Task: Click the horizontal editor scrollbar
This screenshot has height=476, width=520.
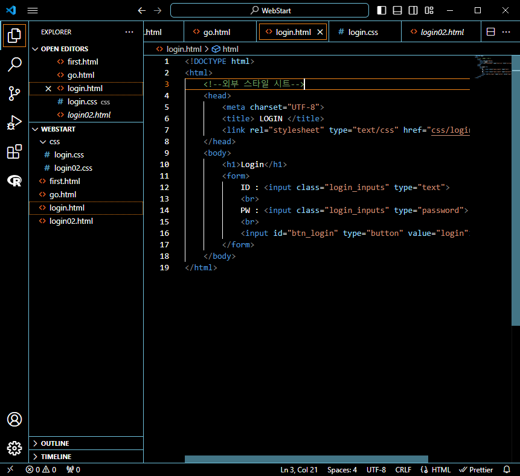Action: [306, 459]
